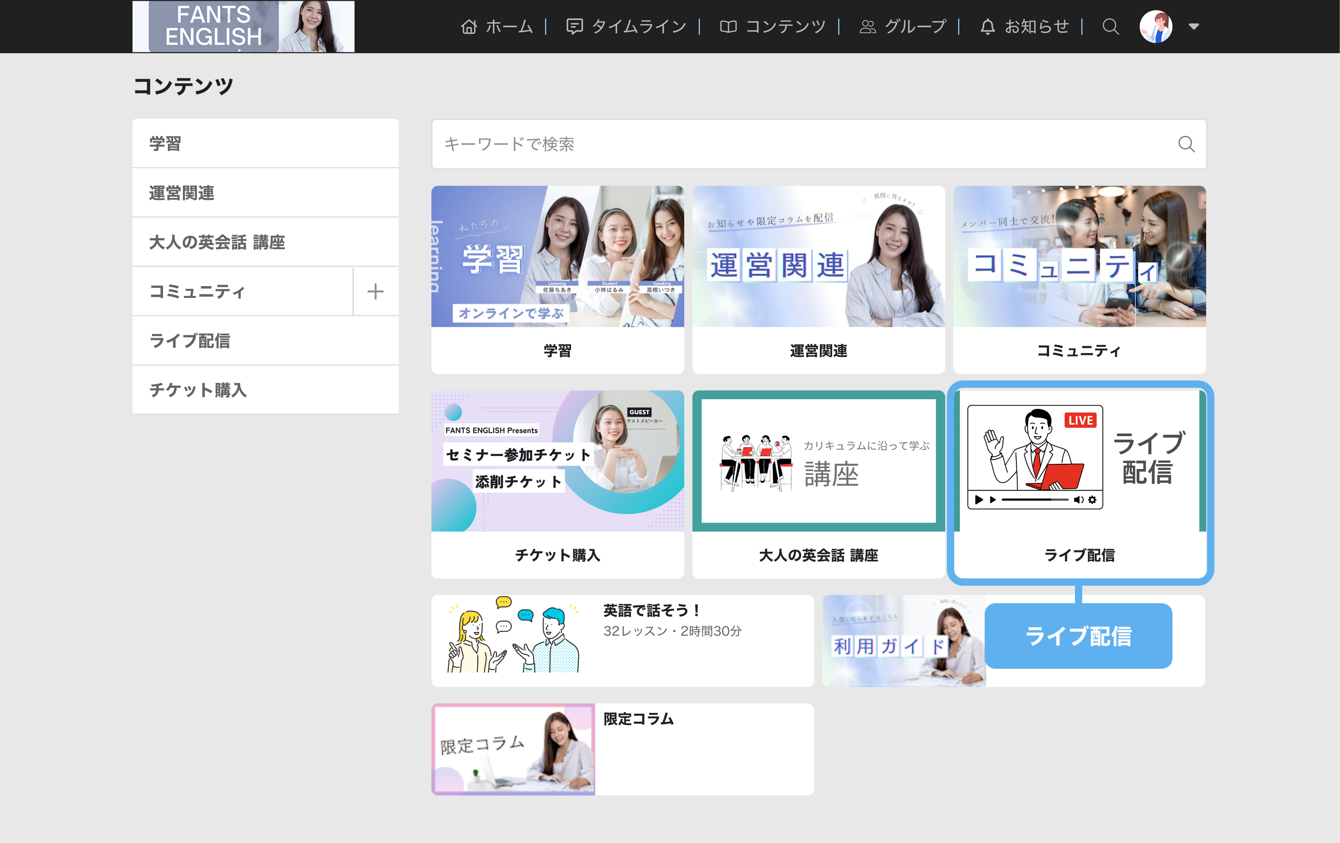
Task: Open the account dropdown arrow beside avatar
Action: tap(1194, 26)
